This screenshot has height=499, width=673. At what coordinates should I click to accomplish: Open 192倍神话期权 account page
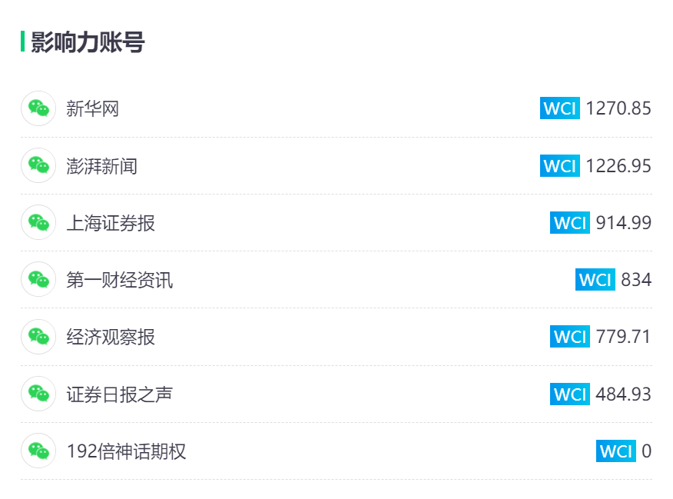point(126,451)
